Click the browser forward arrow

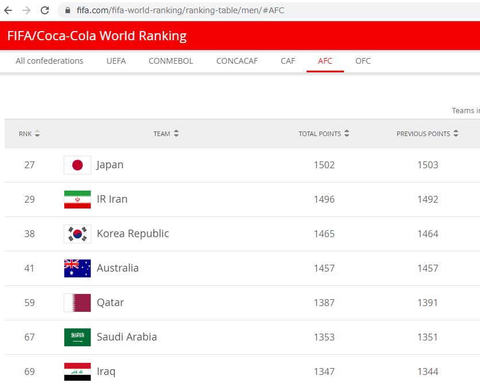pos(26,10)
